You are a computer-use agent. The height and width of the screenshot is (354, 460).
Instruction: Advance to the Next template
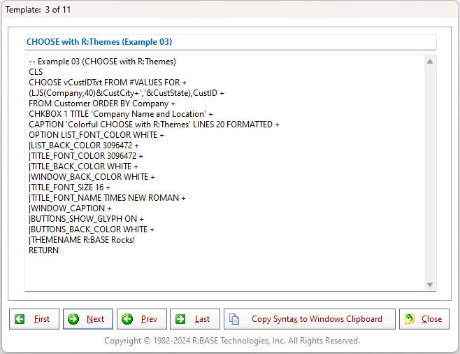pos(88,319)
